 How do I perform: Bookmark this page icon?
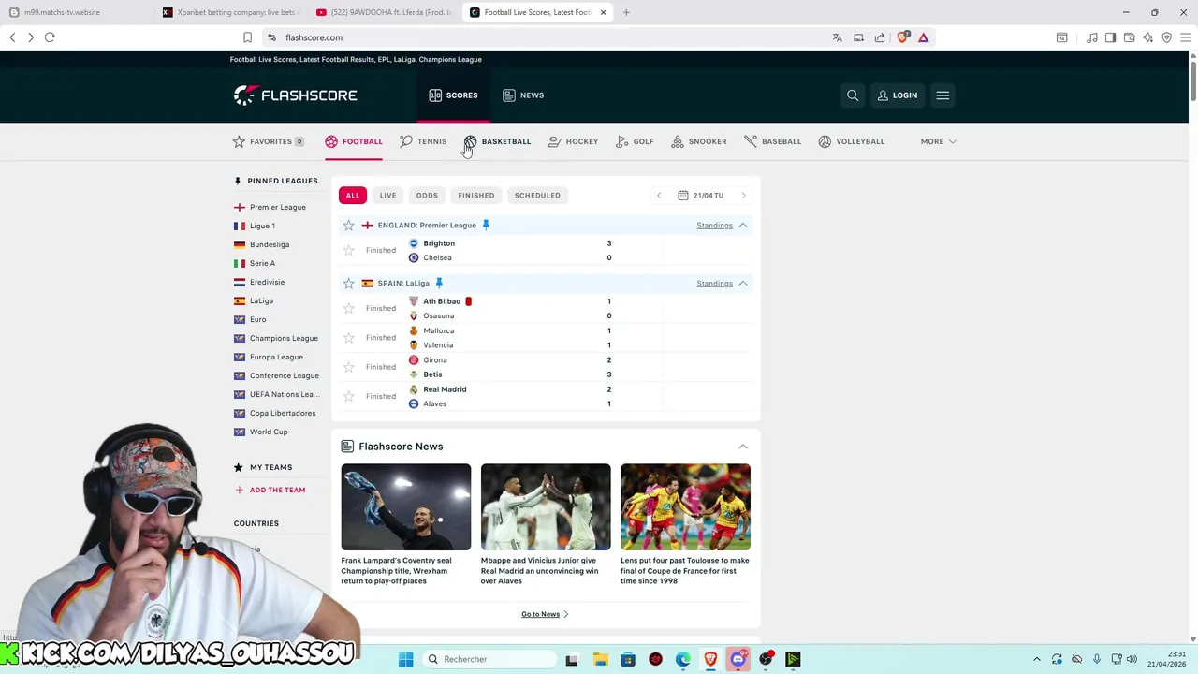(x=247, y=37)
